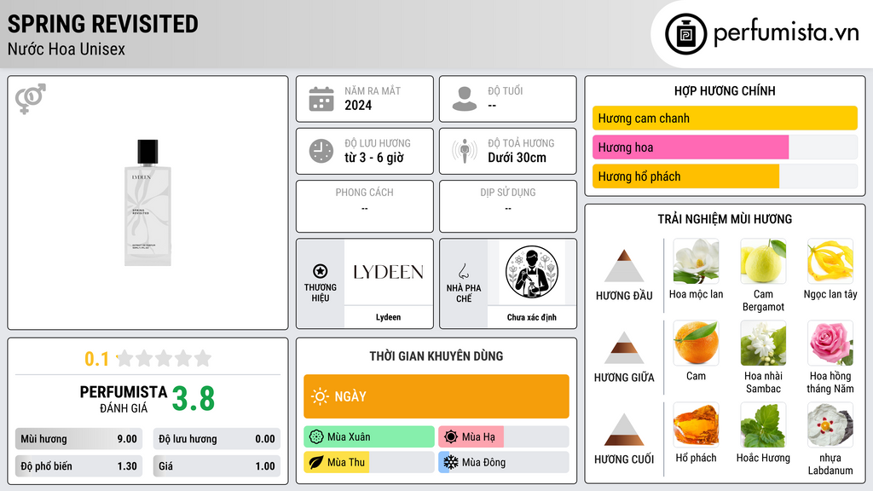
Task: Click the Mùa Thu leaf icon
Action: pyautogui.click(x=316, y=462)
